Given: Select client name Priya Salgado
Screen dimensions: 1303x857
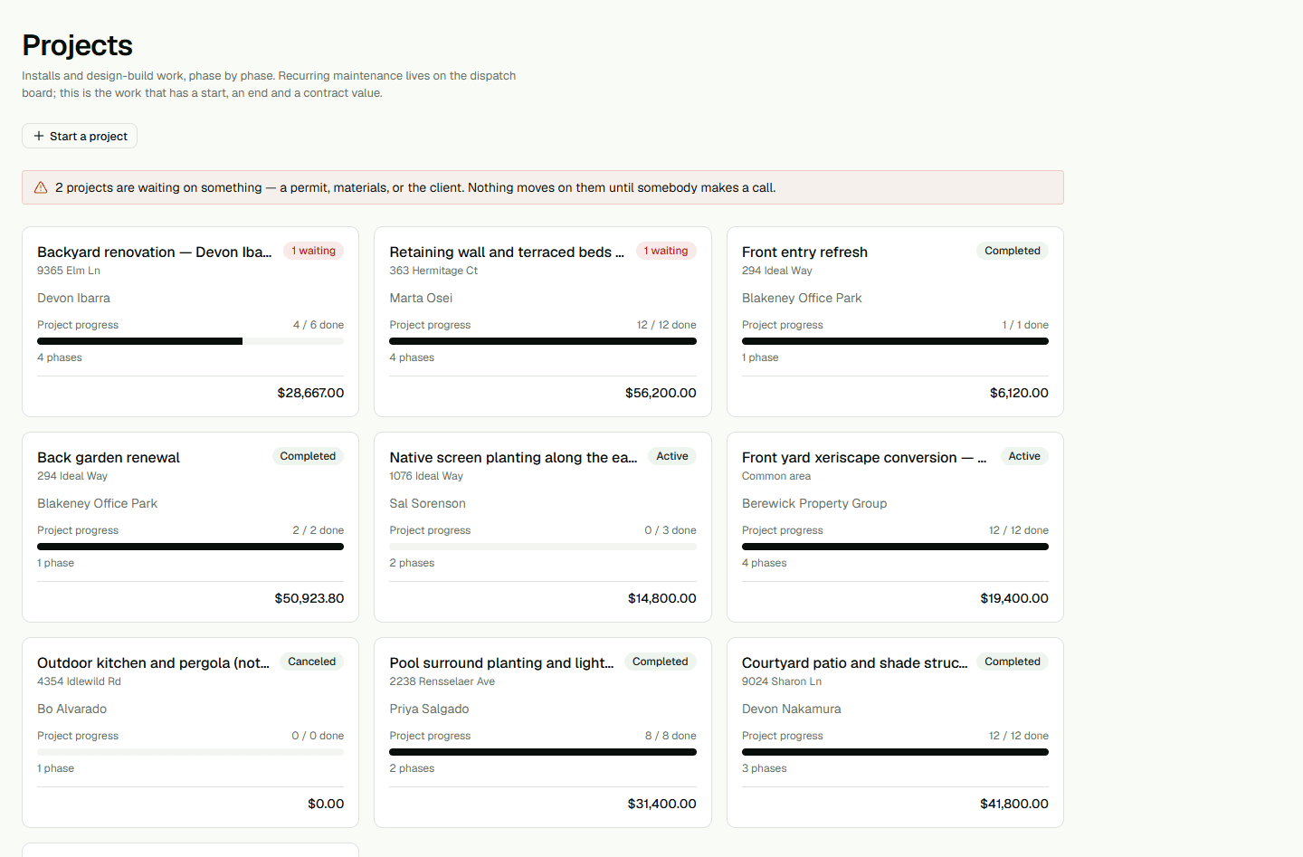Looking at the screenshot, I should pyautogui.click(x=429, y=709).
